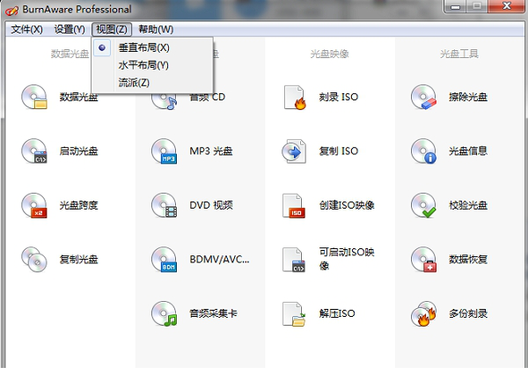Click the MP3 光盘 label

click(x=211, y=151)
